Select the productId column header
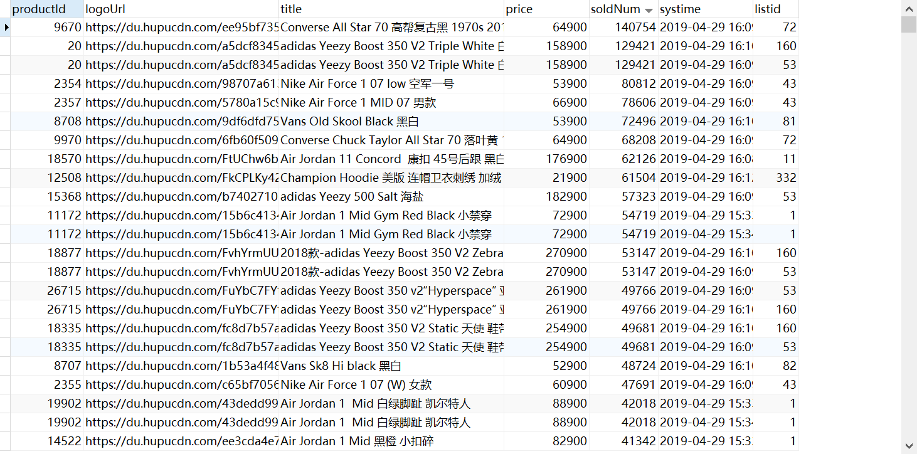The width and height of the screenshot is (917, 454). [x=47, y=9]
